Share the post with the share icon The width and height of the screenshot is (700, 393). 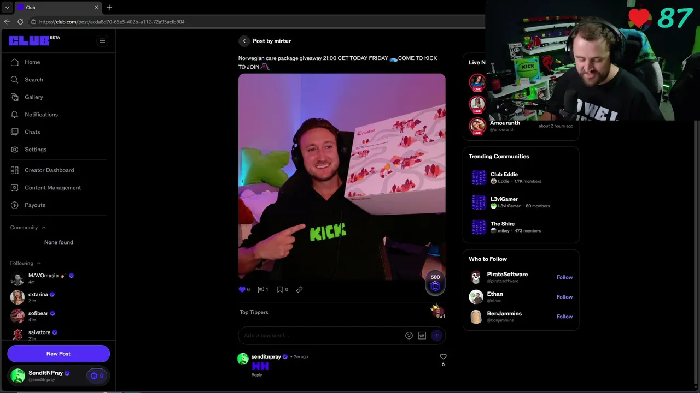(299, 290)
